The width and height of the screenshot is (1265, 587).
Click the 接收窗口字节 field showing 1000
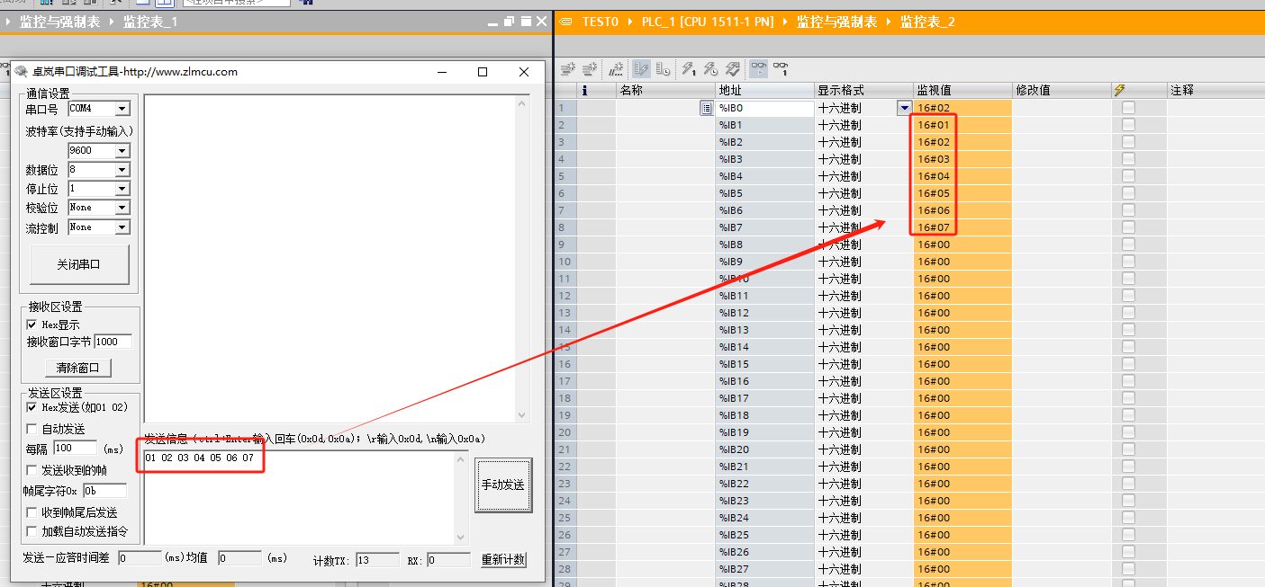(x=113, y=342)
